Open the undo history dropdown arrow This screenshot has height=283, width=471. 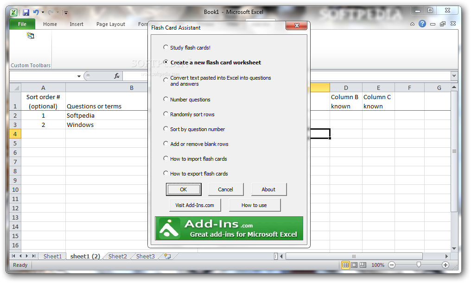[43, 13]
